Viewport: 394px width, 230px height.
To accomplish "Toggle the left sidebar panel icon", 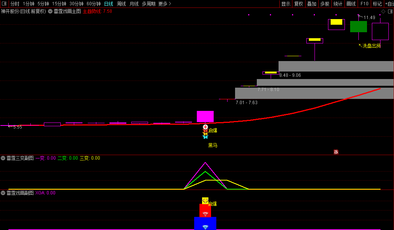I will click(x=4, y=3).
